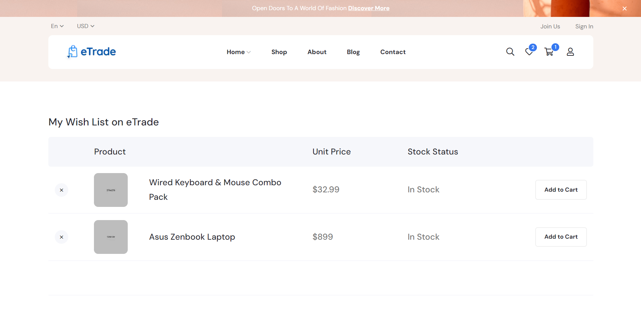Click the keyboard combo product thumbnail
The width and height of the screenshot is (641, 310).
pos(111,190)
